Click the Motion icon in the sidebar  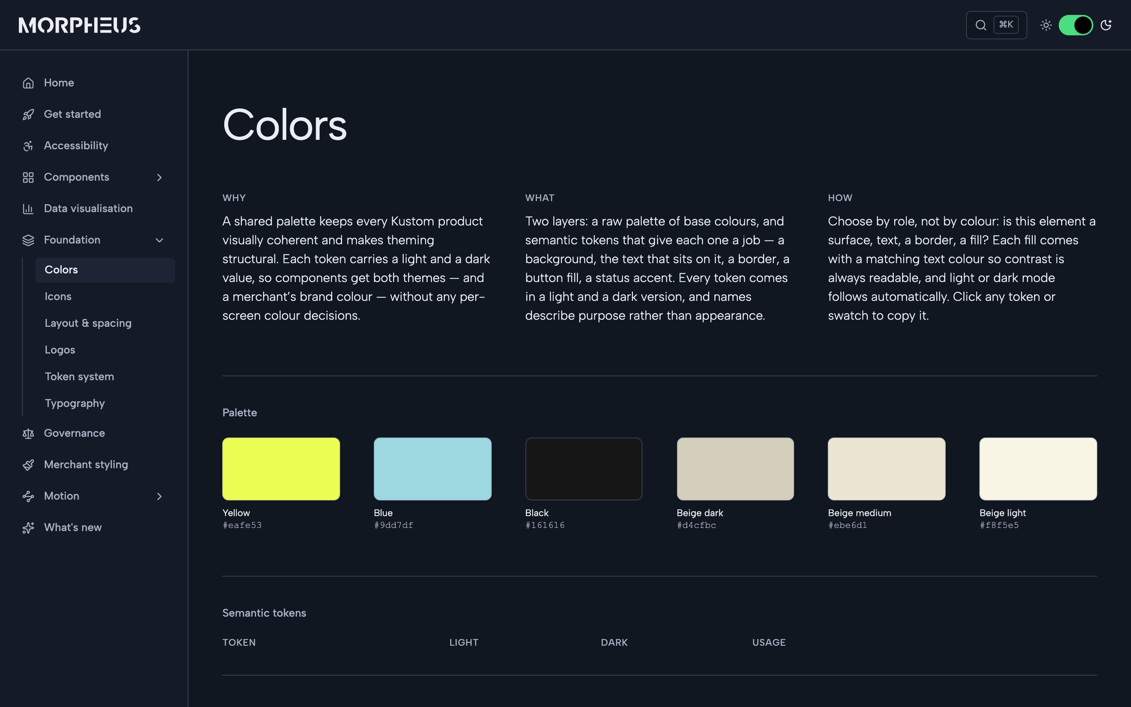(28, 496)
